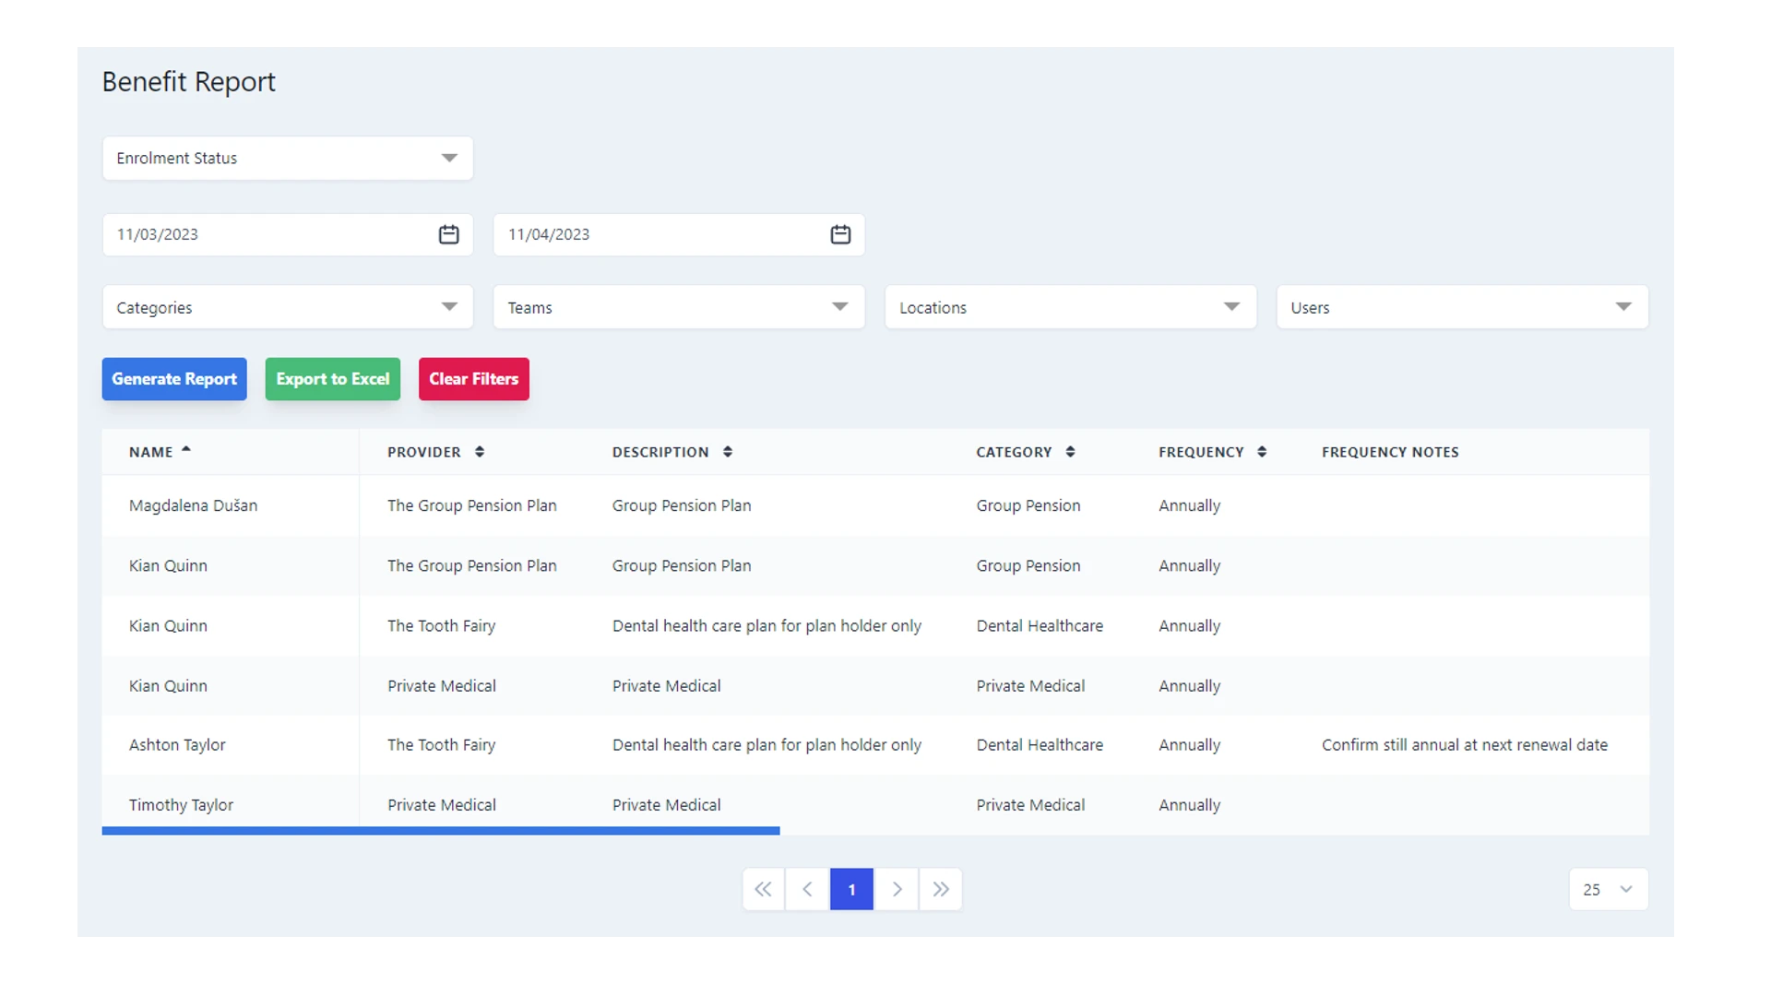Sort table by Frequency column arrows
The image size is (1771, 996).
point(1262,452)
